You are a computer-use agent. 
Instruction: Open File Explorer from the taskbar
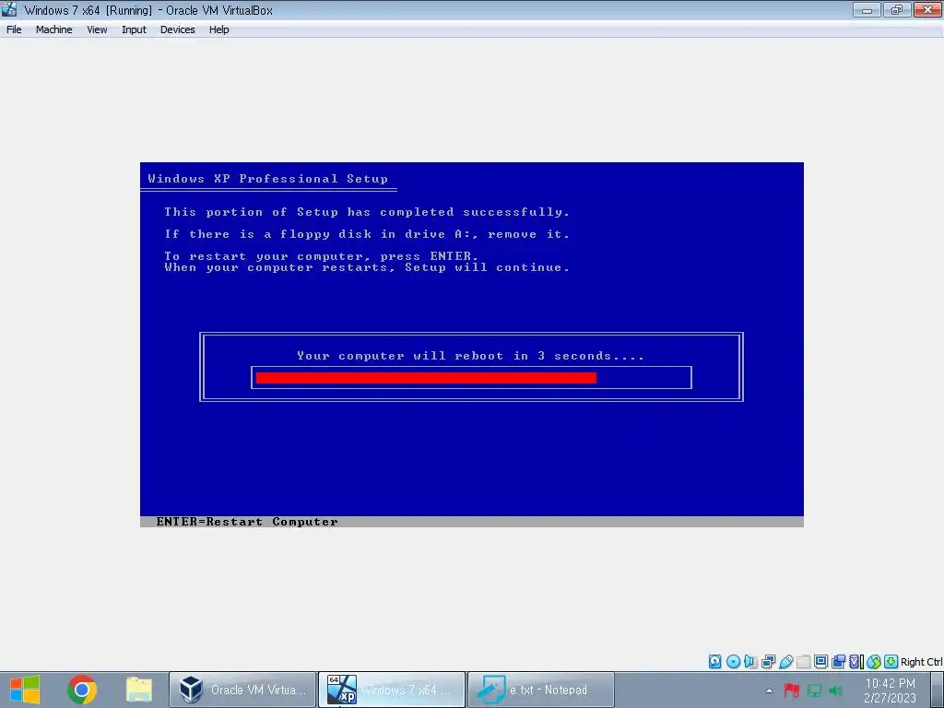point(139,690)
